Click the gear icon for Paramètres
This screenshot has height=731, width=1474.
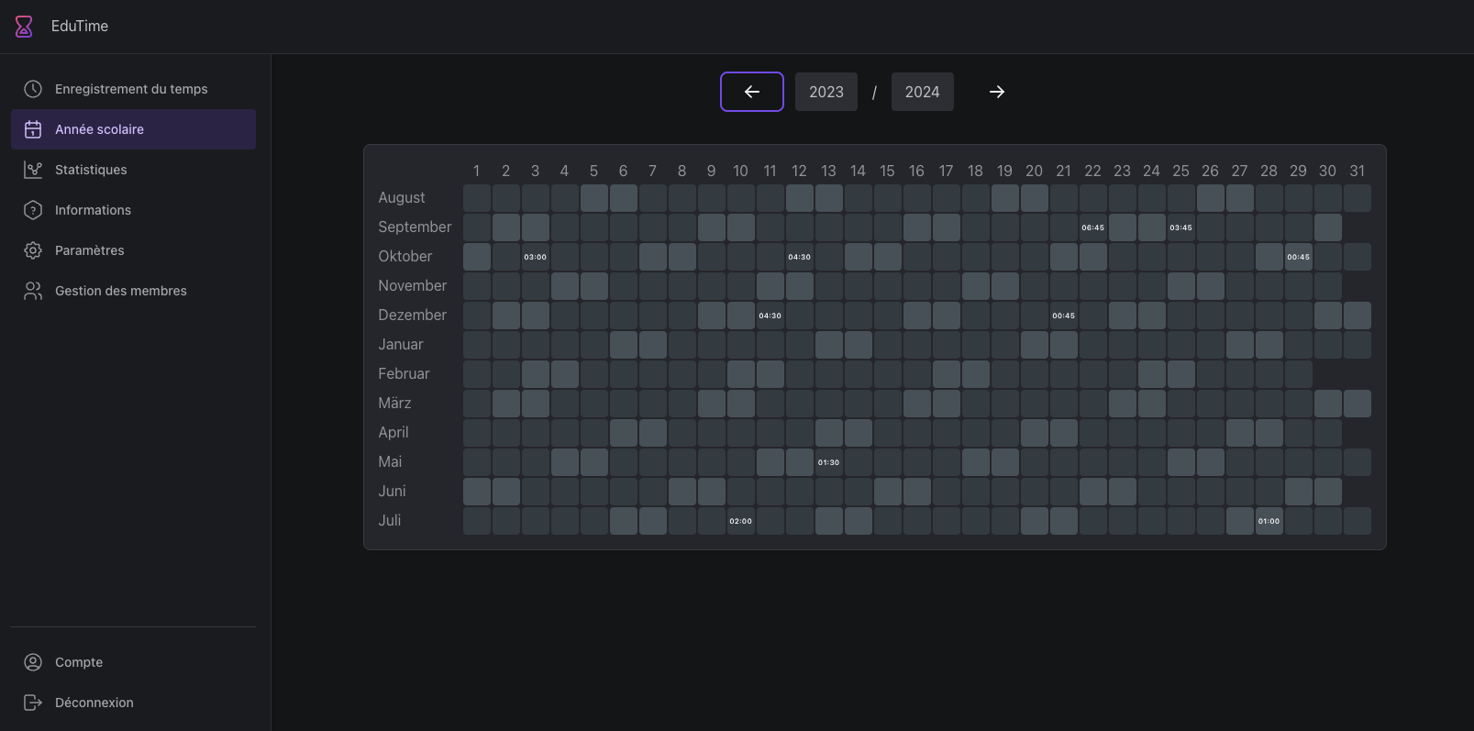point(33,250)
